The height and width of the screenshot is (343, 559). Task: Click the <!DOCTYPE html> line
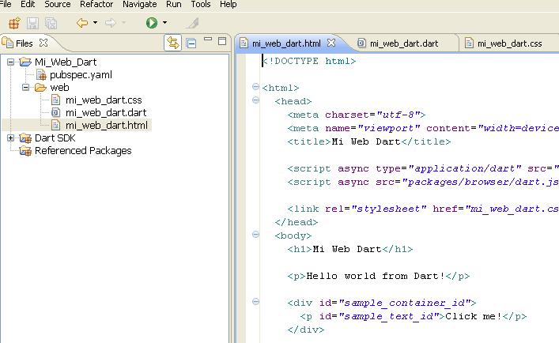click(x=309, y=61)
